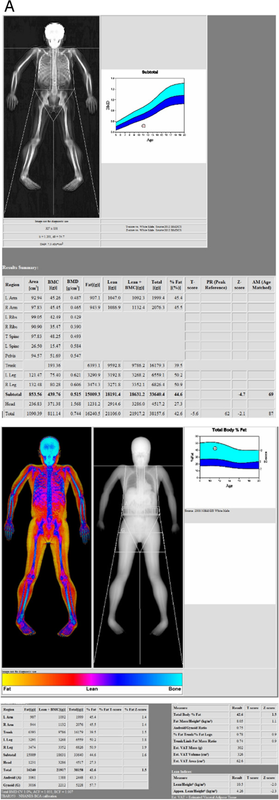Click the color-coded fat/lean/bone body image
The height and width of the screenshot is (800, 279).
tap(46, 547)
